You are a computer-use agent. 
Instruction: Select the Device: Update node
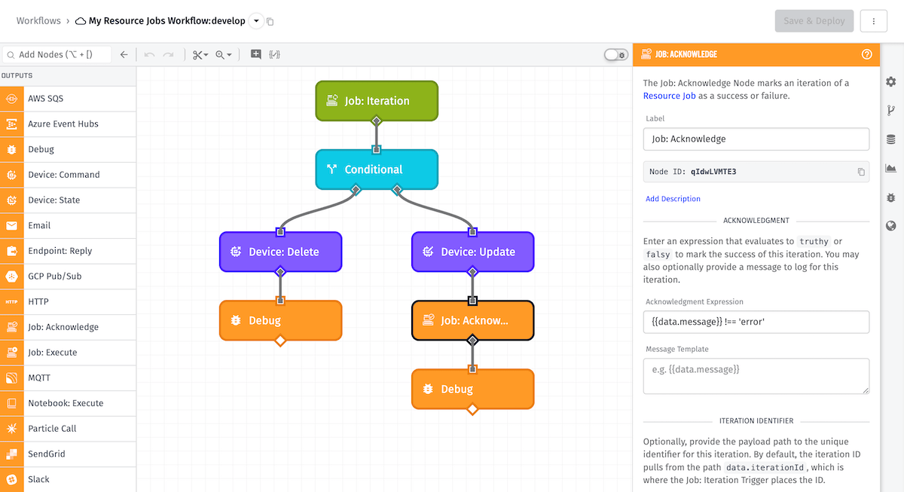pyautogui.click(x=473, y=252)
